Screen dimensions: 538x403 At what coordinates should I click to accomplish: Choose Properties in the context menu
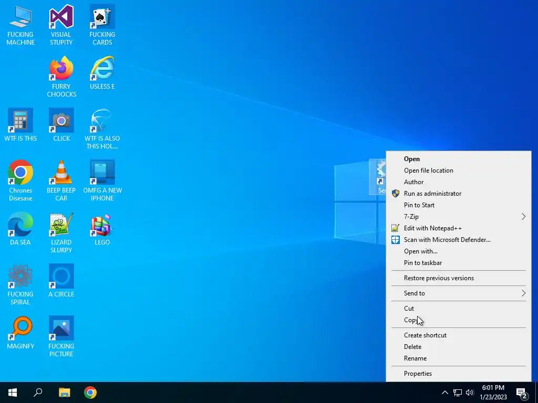click(458, 374)
